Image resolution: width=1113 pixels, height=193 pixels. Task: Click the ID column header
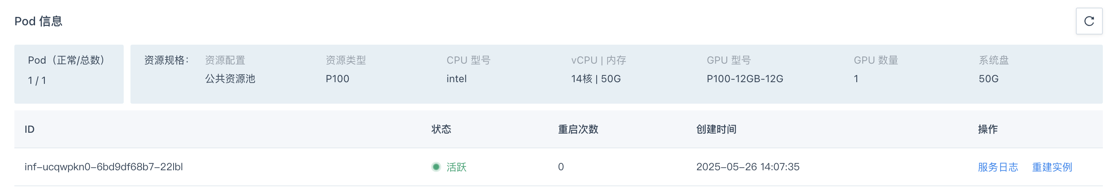[30, 129]
